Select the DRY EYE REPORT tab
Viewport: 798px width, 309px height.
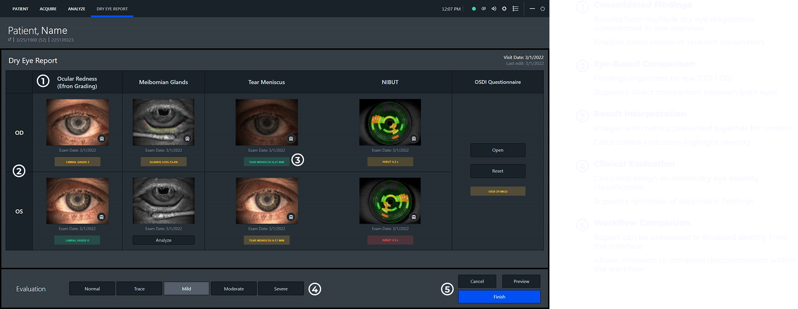coord(112,9)
